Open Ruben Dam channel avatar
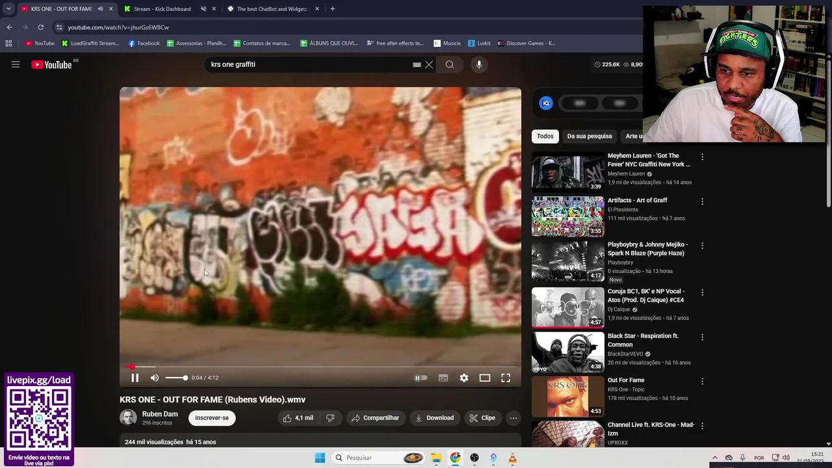Screen dimensions: 832x468 click(128, 418)
